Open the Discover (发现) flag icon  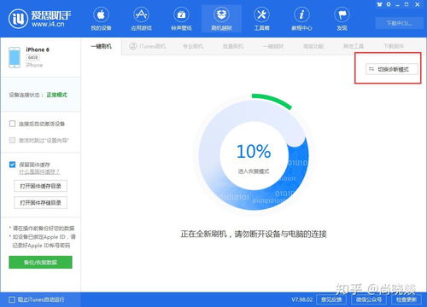click(342, 15)
